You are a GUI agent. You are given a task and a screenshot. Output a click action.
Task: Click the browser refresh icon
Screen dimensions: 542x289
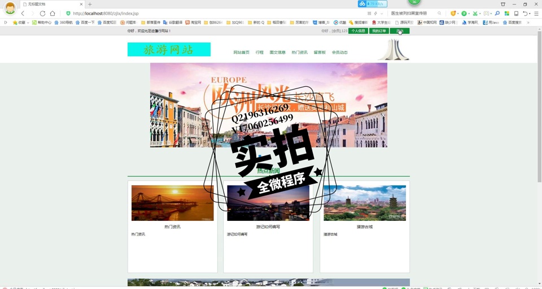click(x=42, y=14)
